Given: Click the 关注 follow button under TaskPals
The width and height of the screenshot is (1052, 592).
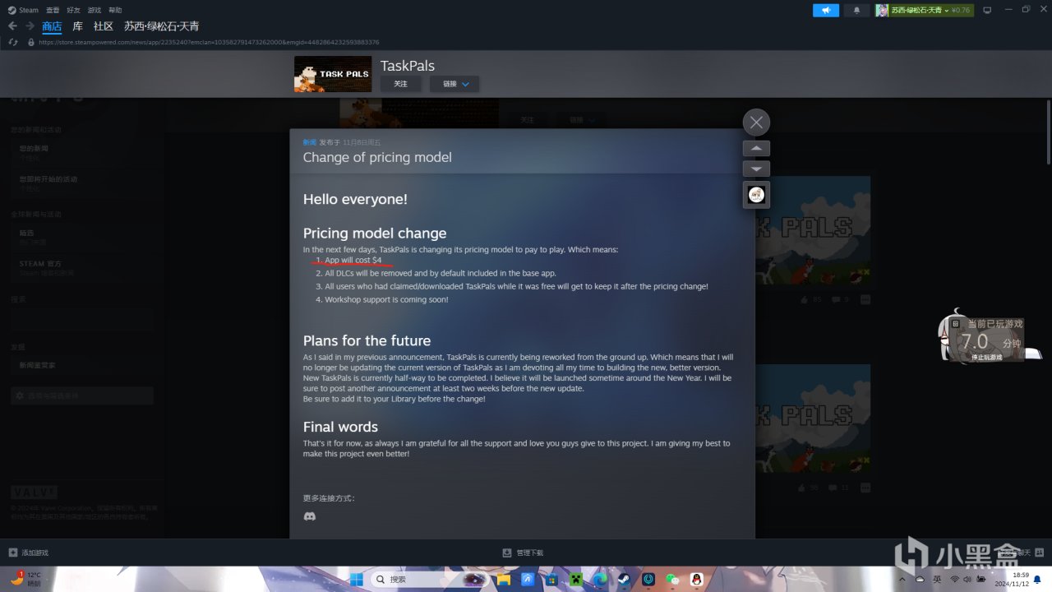Looking at the screenshot, I should 400,84.
